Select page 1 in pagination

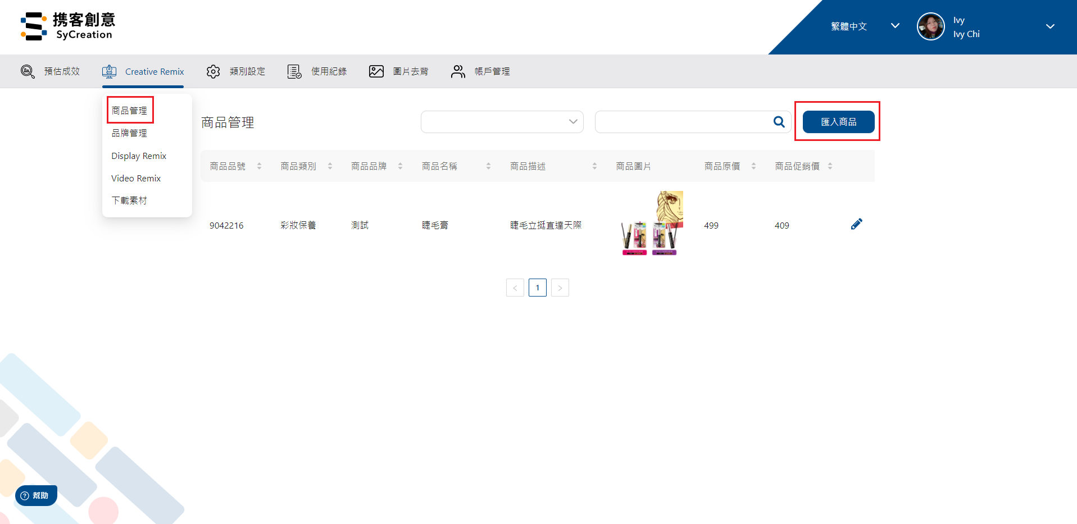(x=538, y=288)
